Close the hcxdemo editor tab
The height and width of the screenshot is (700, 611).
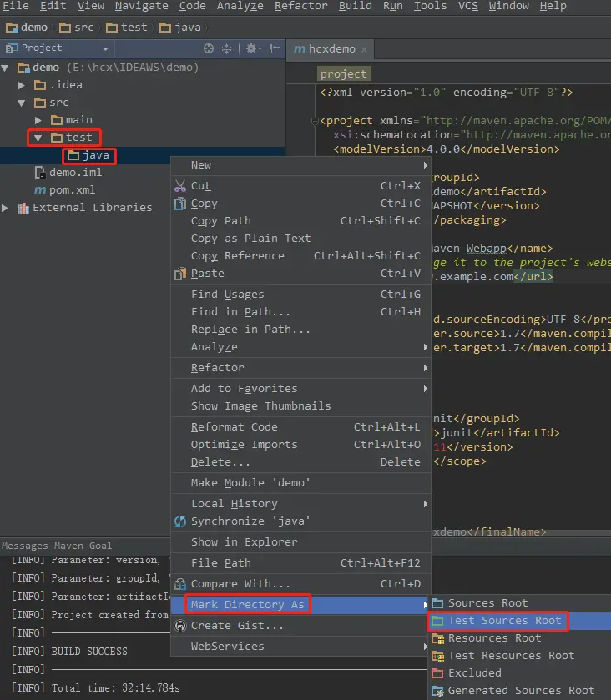point(365,49)
